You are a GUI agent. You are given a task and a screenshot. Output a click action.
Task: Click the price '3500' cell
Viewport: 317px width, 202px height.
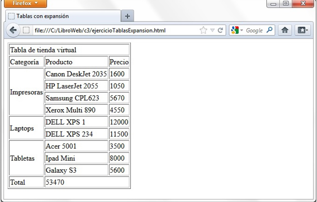119,146
